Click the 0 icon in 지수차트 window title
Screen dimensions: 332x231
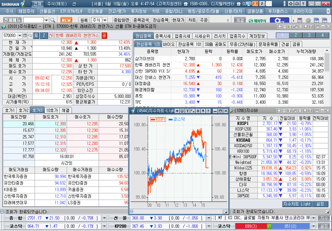198,111
